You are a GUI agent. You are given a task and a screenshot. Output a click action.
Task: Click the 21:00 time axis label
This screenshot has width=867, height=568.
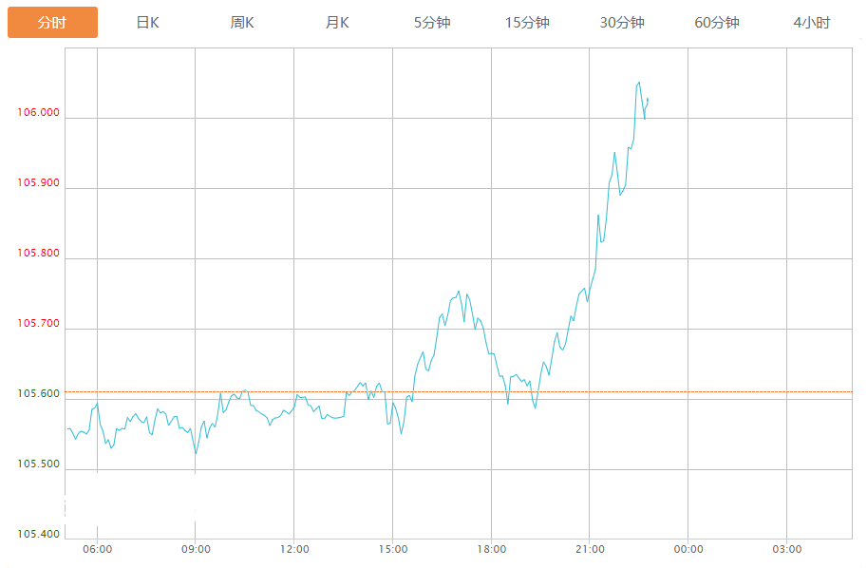[x=590, y=550]
